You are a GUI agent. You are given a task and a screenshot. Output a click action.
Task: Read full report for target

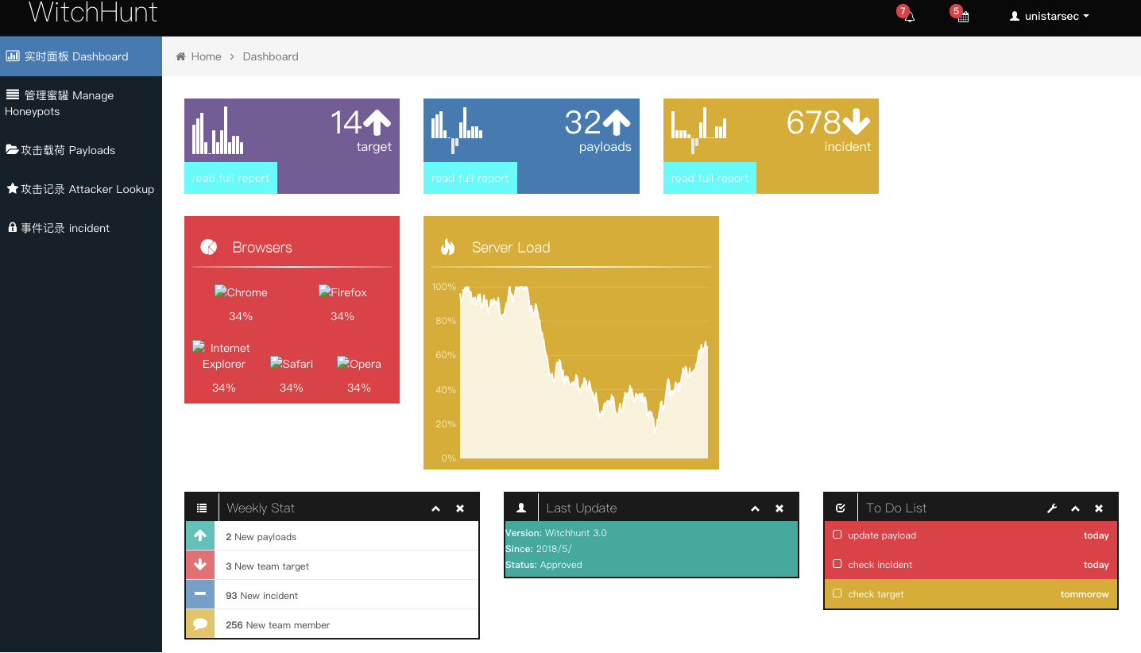coord(230,178)
